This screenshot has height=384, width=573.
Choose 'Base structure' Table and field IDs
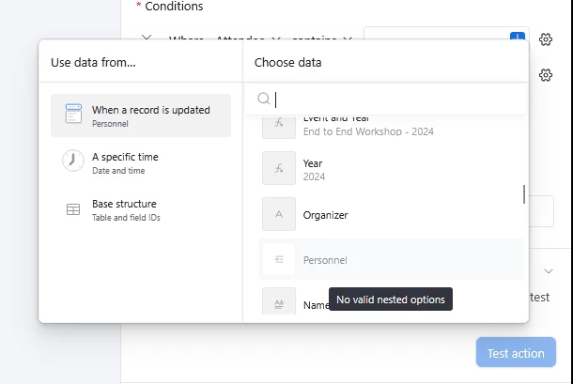141,210
